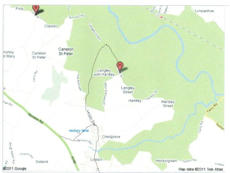This screenshot has height=173, width=230.
Task: Select the blue rectory lane label
Action: [x=79, y=130]
